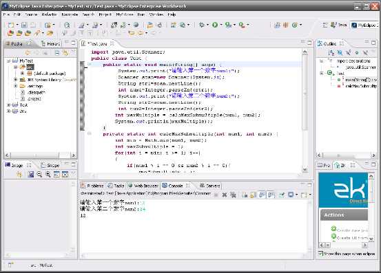Click the Clear Console icon

pos(245,195)
